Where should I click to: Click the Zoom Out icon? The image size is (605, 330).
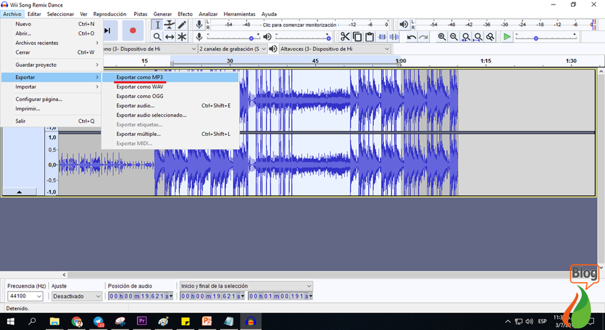(454, 37)
